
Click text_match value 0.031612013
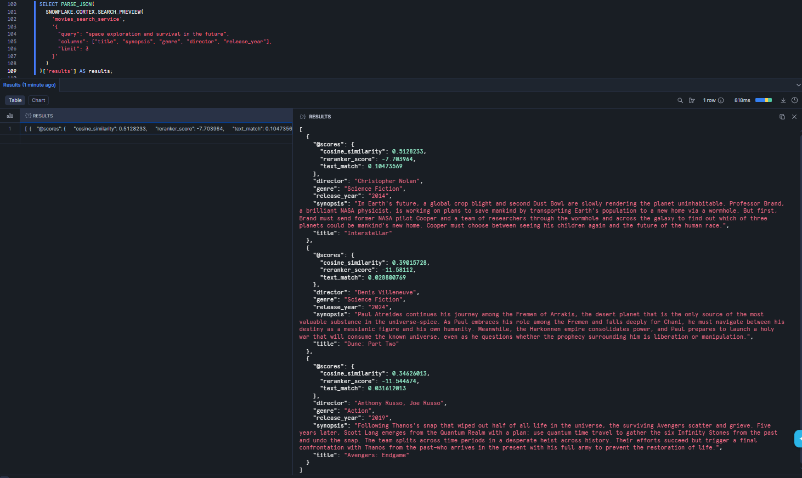tap(387, 389)
